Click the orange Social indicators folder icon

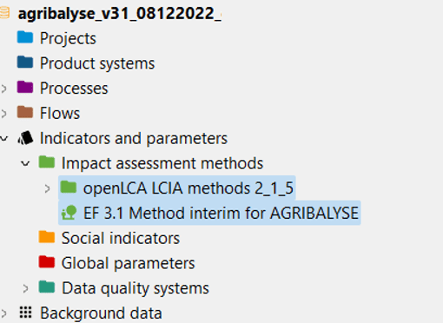coord(47,237)
